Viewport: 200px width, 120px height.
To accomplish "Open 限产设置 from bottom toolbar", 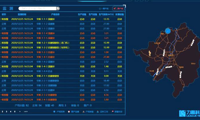I will 69,111.
